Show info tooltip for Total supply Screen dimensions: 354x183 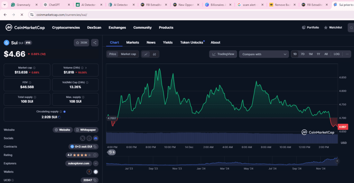[x=35, y=97]
